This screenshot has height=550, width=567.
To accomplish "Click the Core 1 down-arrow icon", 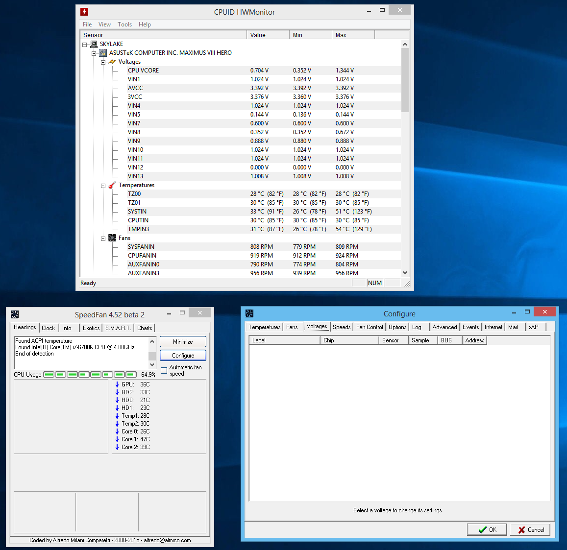I will [117, 439].
